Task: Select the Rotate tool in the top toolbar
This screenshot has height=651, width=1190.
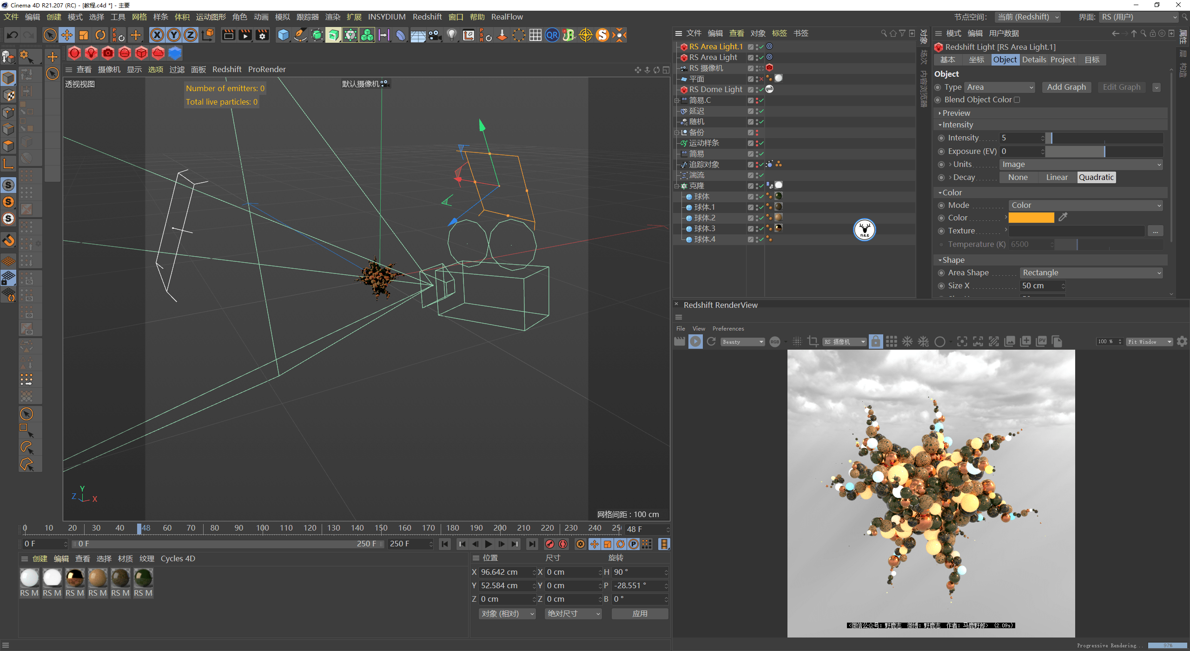Action: pos(100,34)
